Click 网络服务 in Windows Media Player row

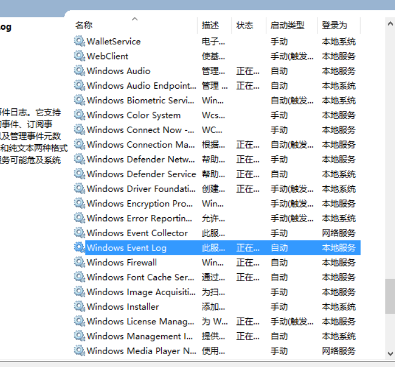pos(339,351)
